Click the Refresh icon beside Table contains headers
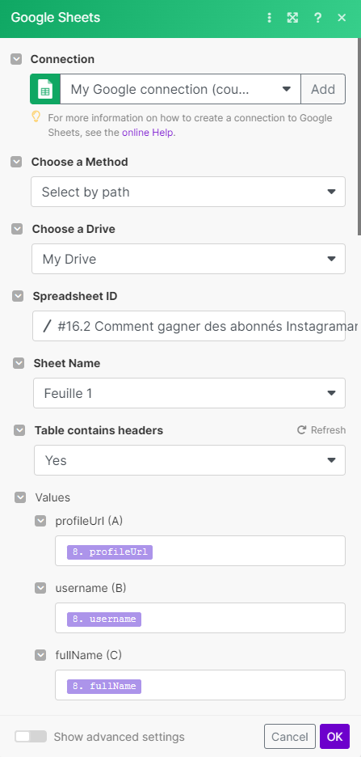Viewport: 361px width, 757px height. coord(302,429)
